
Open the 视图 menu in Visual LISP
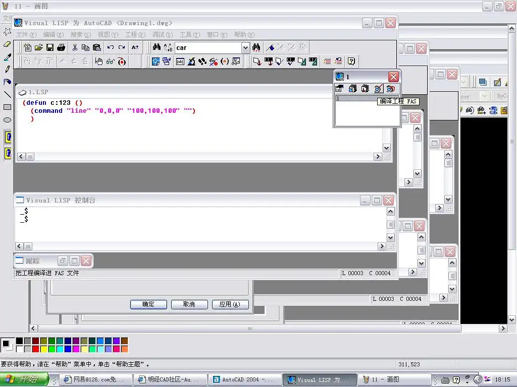coord(108,35)
